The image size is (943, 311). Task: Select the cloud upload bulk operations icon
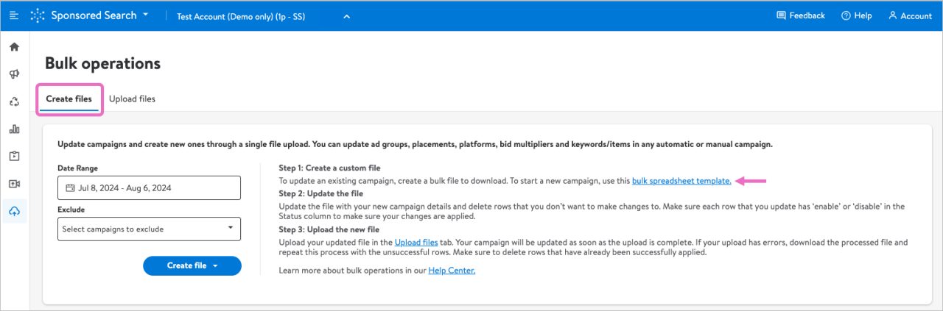14,212
